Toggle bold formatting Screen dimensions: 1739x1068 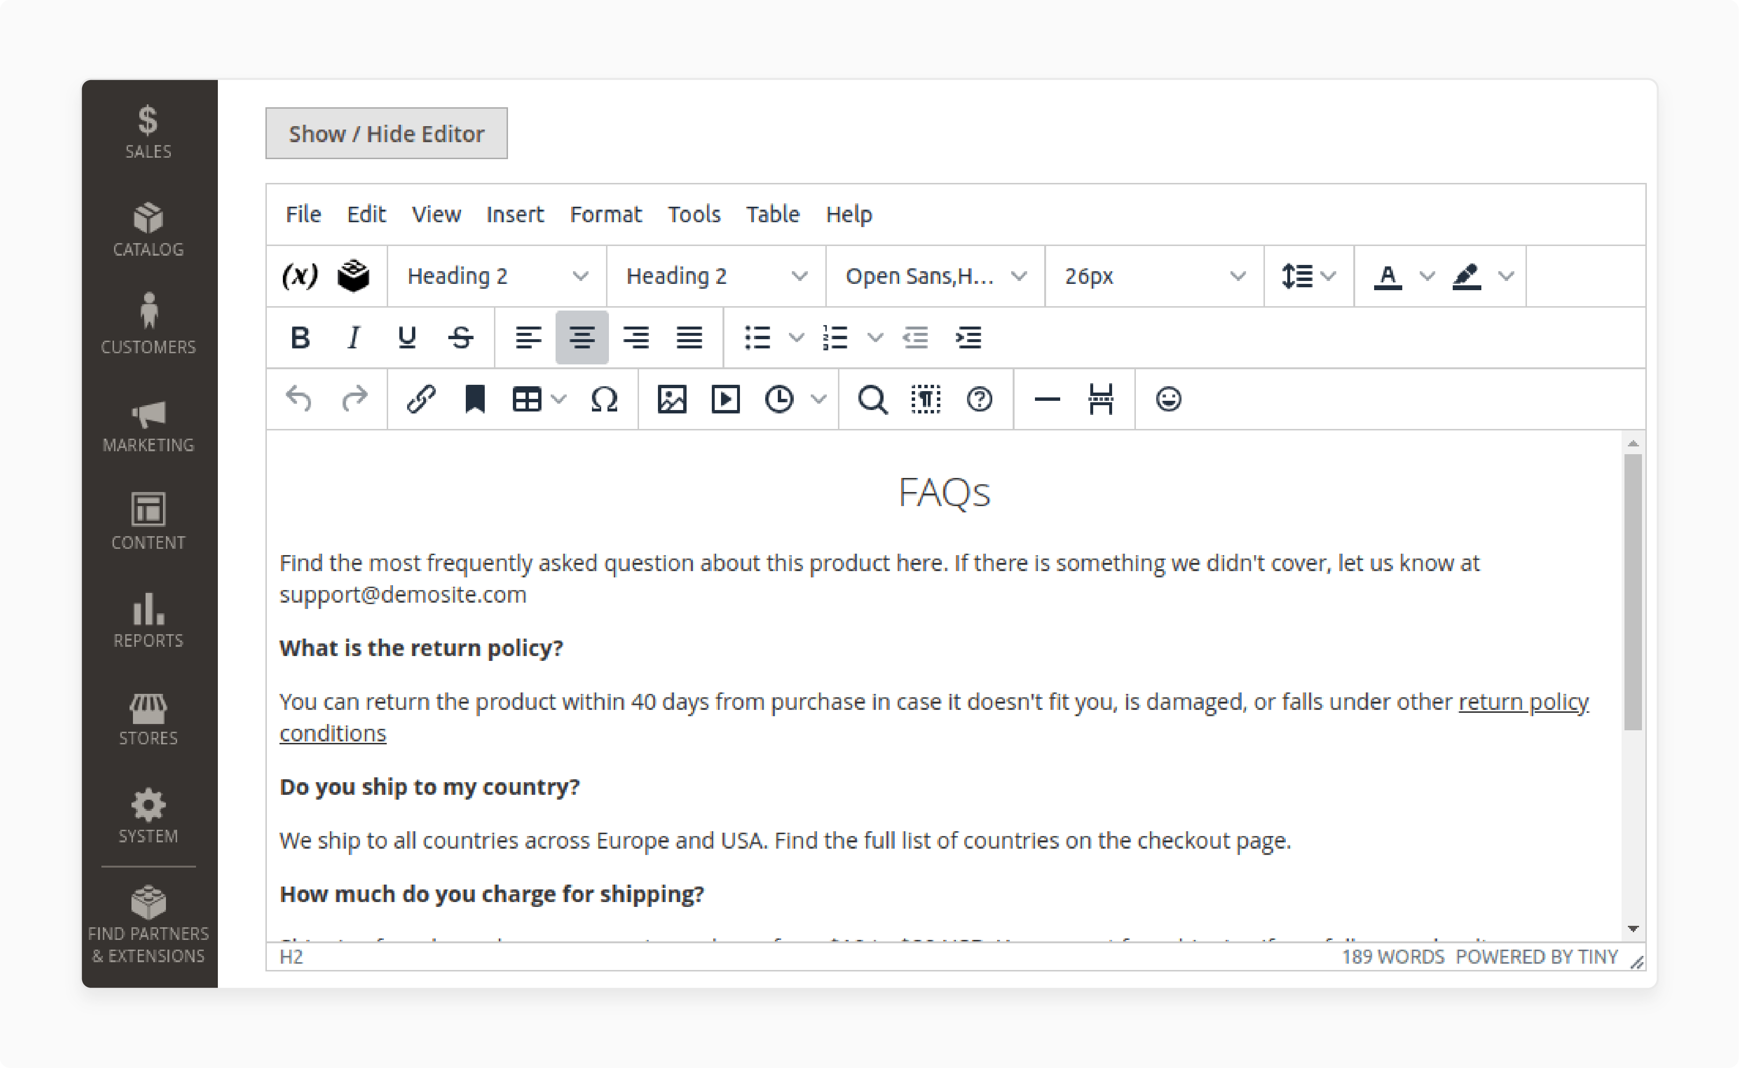[300, 338]
